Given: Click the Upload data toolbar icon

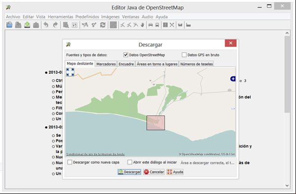Looking at the screenshot, I should (36, 25).
